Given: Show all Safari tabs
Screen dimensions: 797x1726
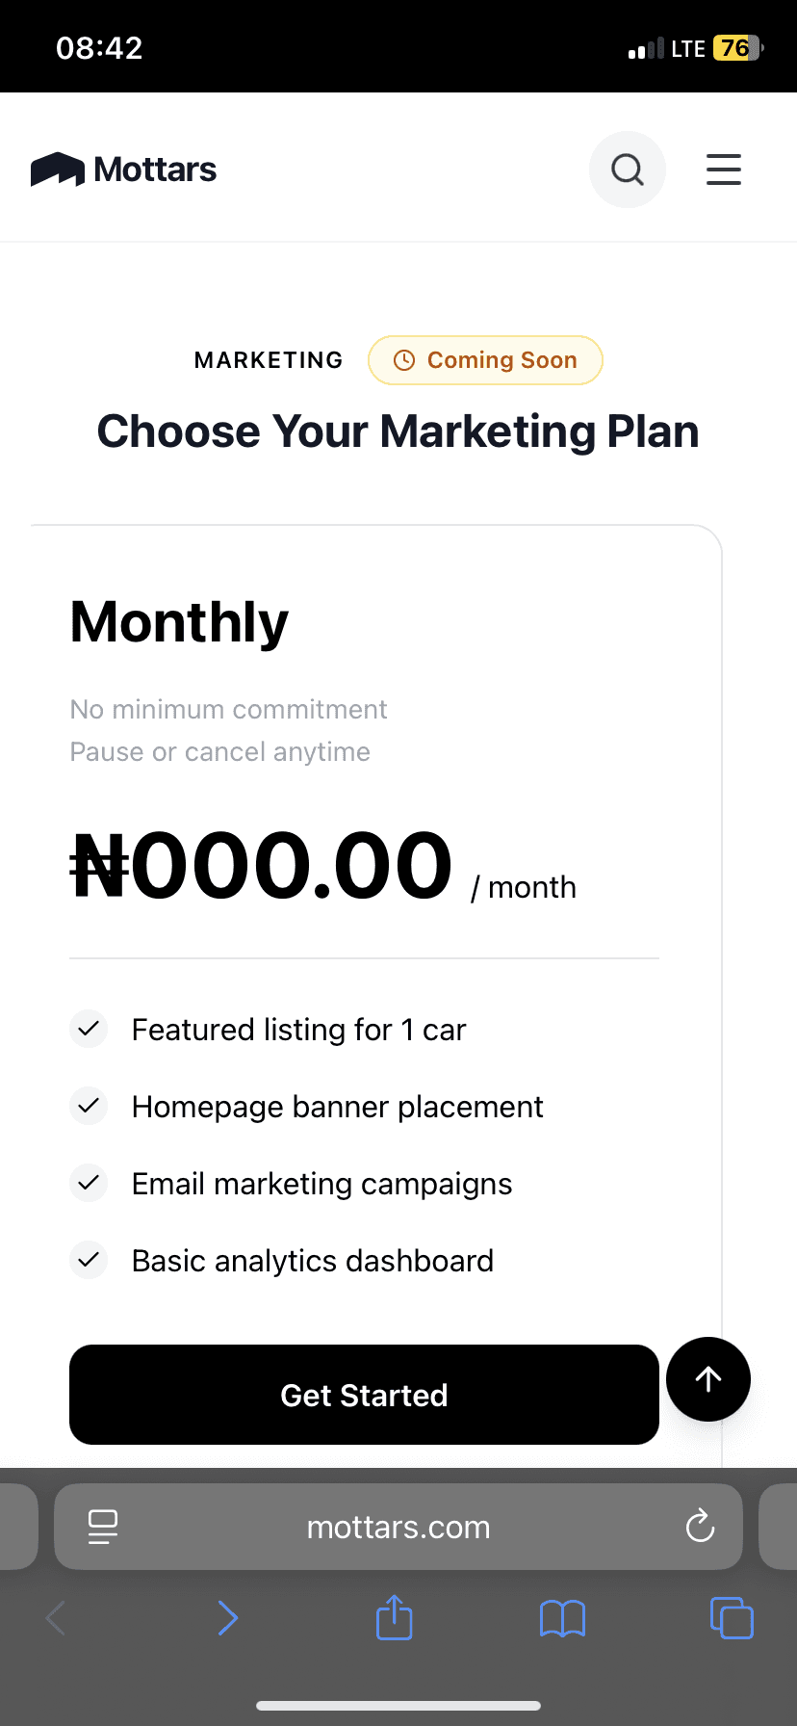Looking at the screenshot, I should [732, 1618].
